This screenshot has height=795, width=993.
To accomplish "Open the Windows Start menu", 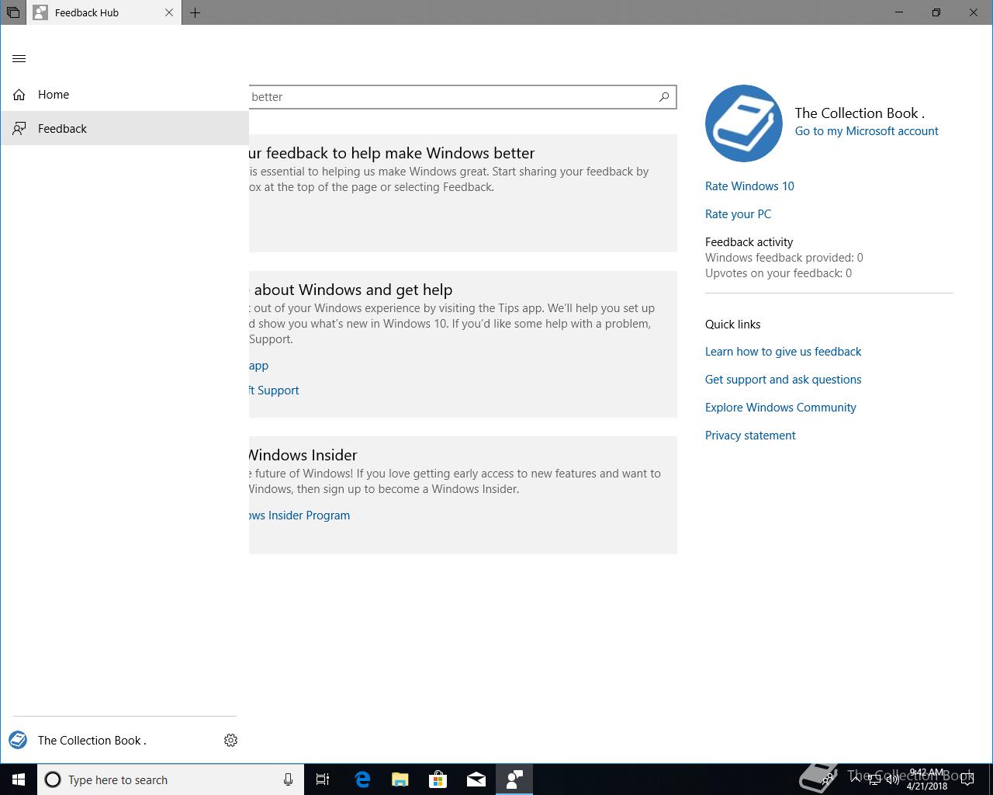I will pos(19,779).
